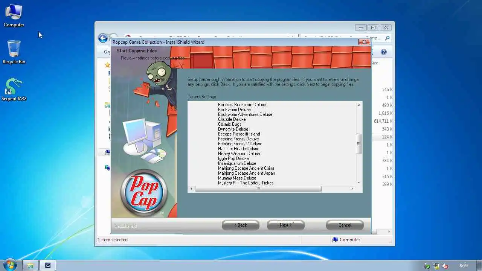Image resolution: width=482 pixels, height=271 pixels.
Task: Select "Mahjong Escape Ancient China" line
Action: point(246,168)
